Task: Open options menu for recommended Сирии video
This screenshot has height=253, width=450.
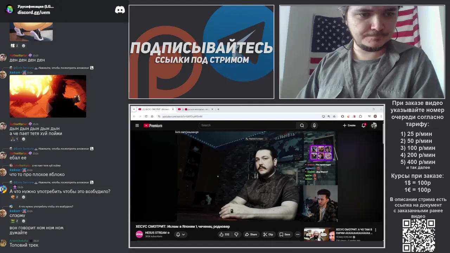Action: pyautogui.click(x=375, y=230)
